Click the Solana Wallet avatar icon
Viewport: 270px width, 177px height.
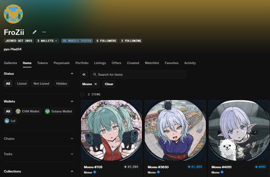coord(47,111)
